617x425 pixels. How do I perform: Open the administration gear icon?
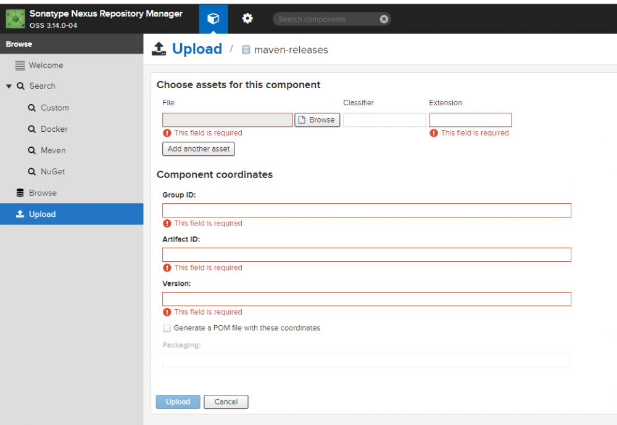(247, 19)
